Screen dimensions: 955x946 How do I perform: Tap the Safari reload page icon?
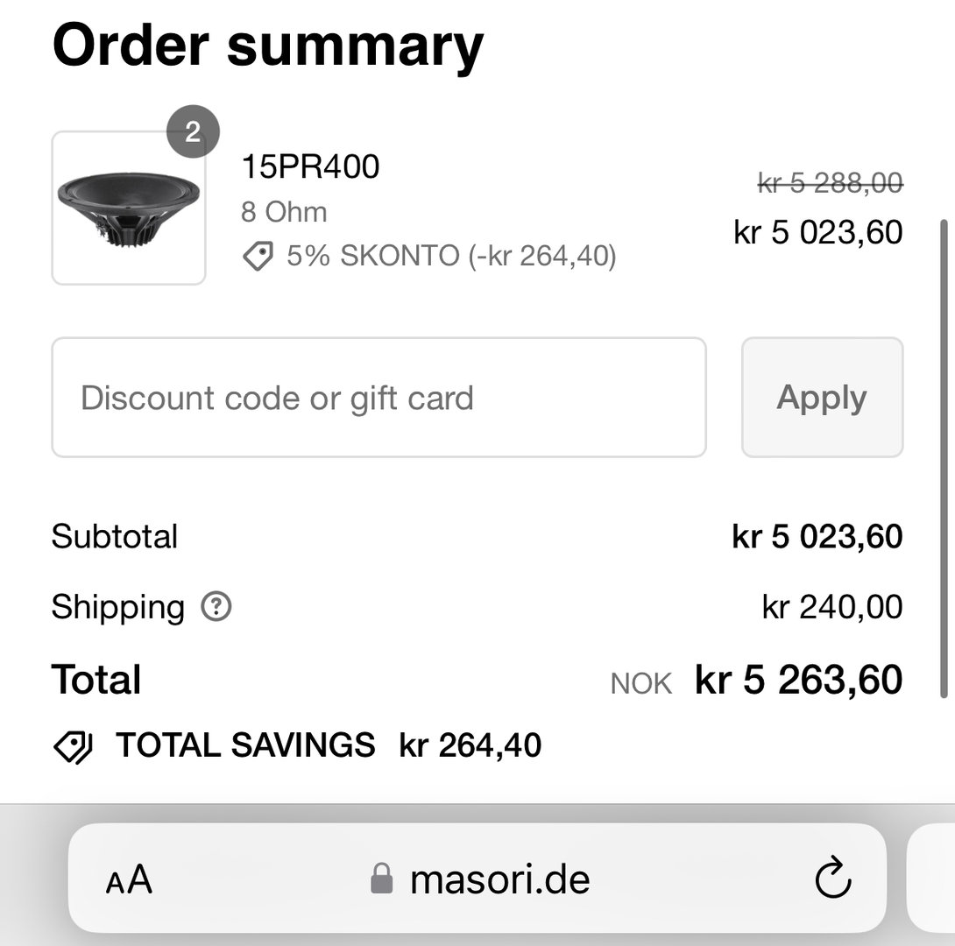click(x=832, y=879)
